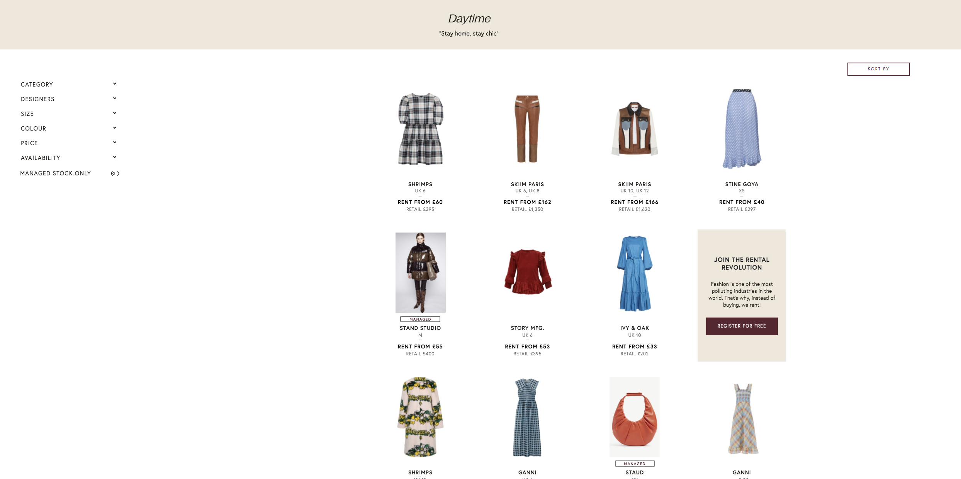Open the Staud orange moon bag image

(x=635, y=417)
